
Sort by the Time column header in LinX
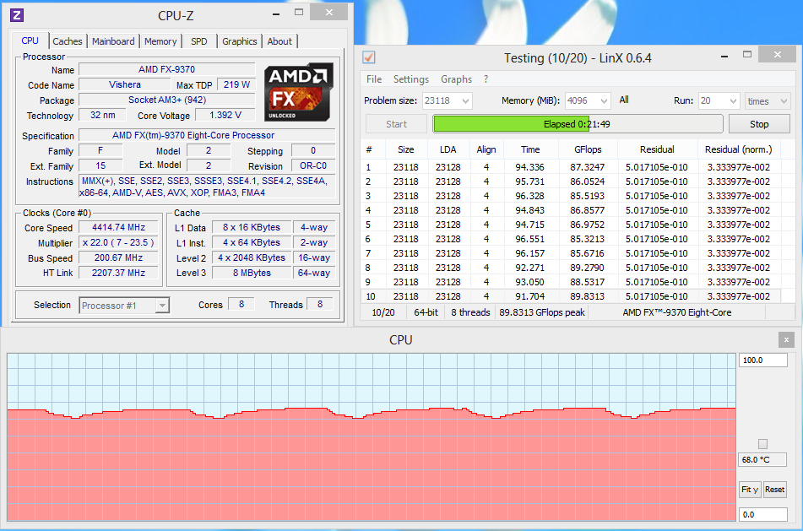click(530, 149)
